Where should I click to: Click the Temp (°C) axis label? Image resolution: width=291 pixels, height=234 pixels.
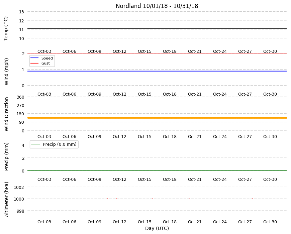coord(6,29)
